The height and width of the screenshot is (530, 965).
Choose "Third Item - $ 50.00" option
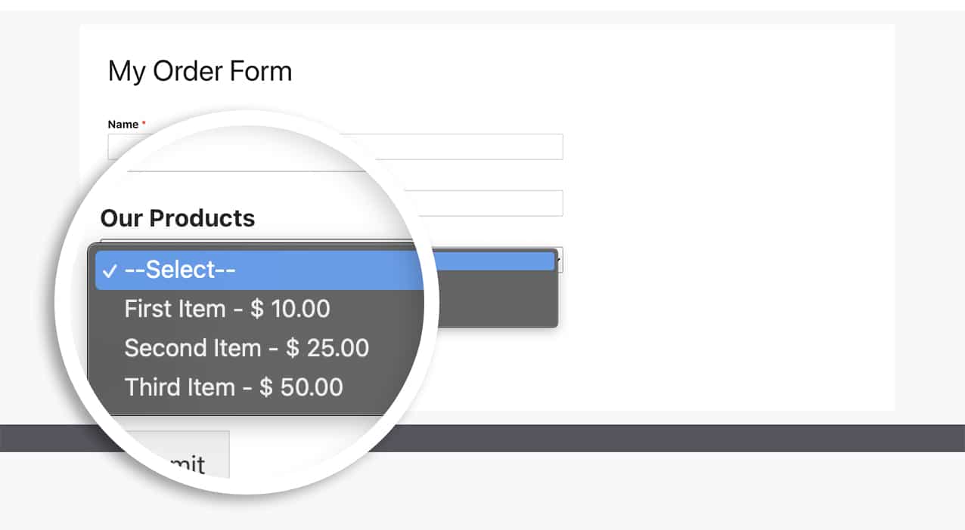coord(234,387)
